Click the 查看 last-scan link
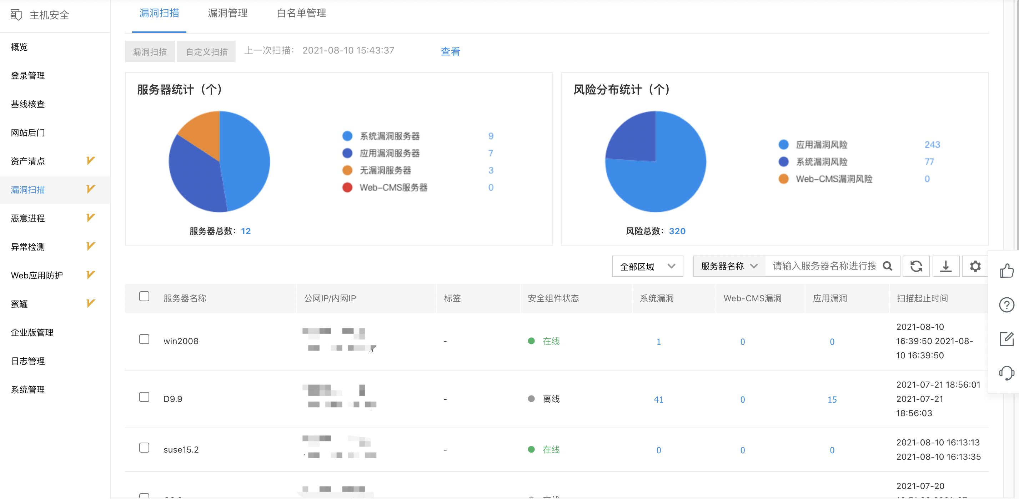 point(450,51)
